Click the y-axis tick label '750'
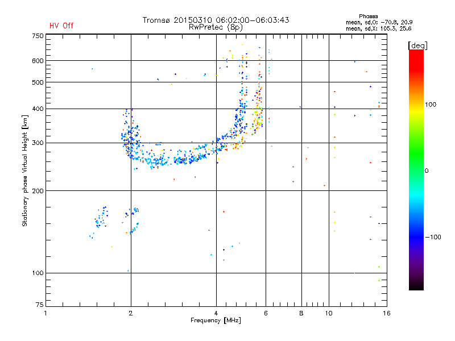Screen dimensions: 455x341 click(38, 36)
